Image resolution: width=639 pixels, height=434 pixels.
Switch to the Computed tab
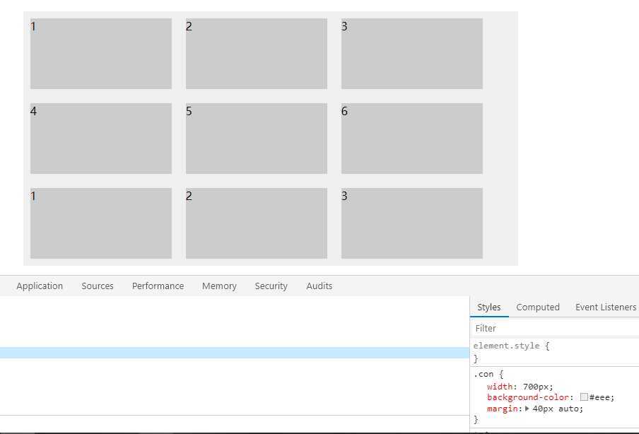click(x=537, y=307)
